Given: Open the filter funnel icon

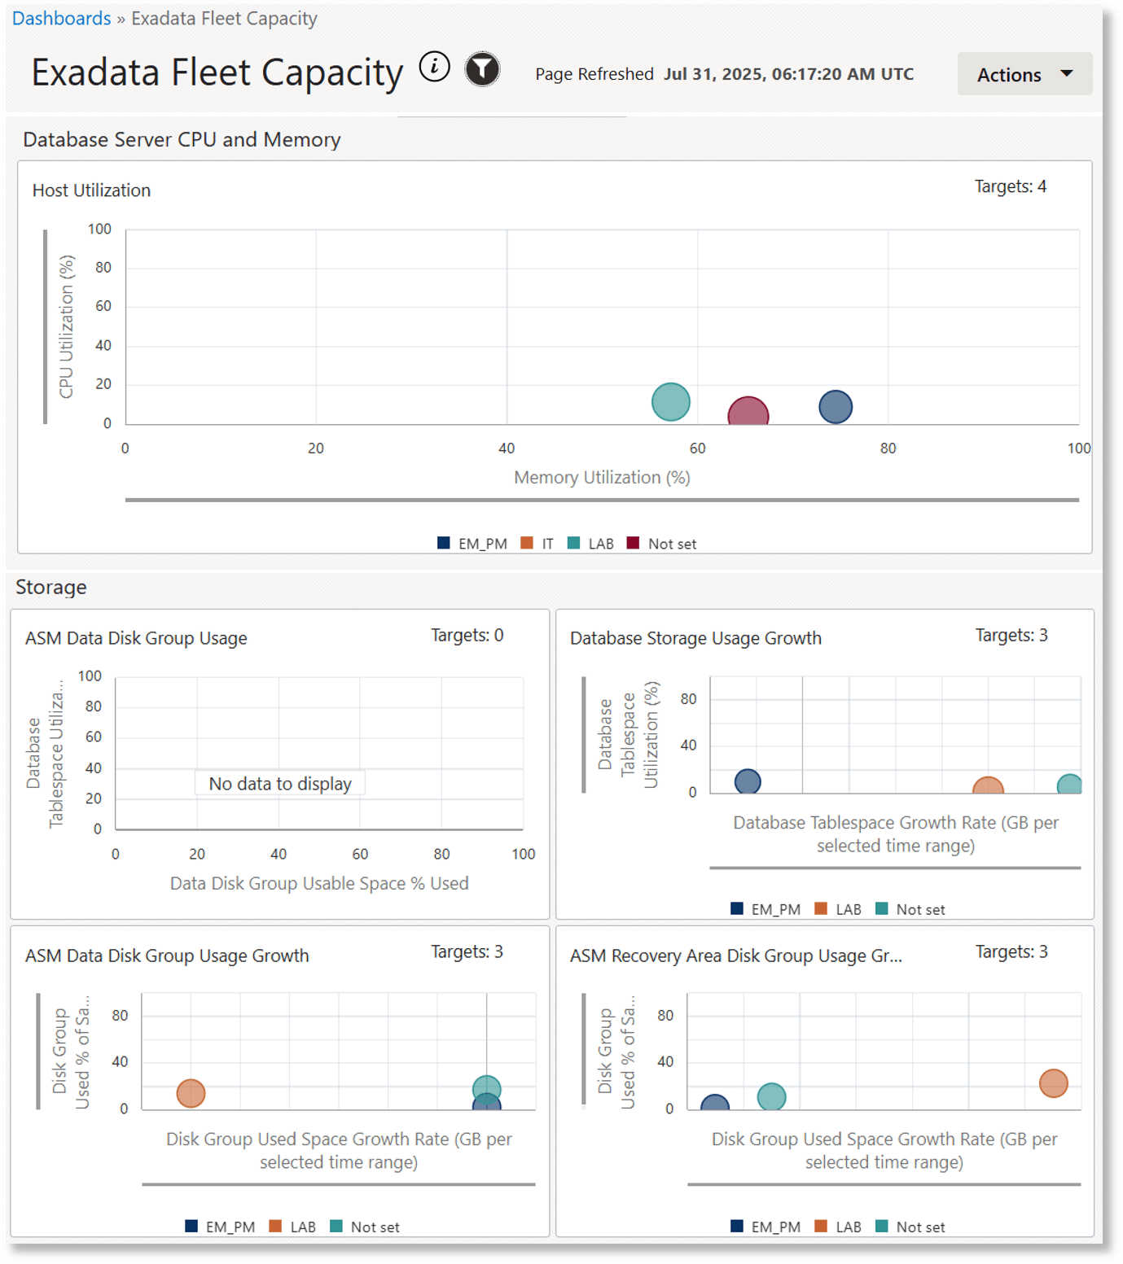Looking at the screenshot, I should 482,69.
